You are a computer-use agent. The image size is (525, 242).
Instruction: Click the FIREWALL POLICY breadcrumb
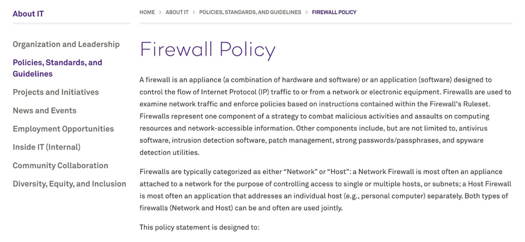click(x=334, y=12)
